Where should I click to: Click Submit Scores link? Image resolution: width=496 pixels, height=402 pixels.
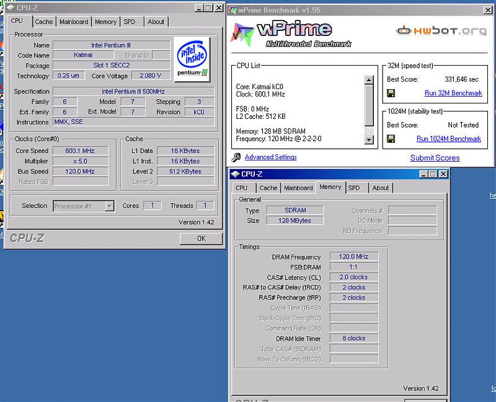point(435,158)
